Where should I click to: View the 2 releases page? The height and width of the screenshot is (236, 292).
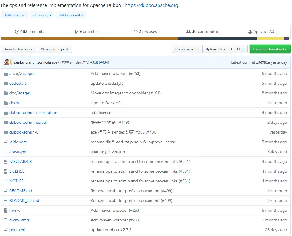(x=145, y=31)
